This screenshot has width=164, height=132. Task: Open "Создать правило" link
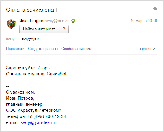(x=43, y=49)
